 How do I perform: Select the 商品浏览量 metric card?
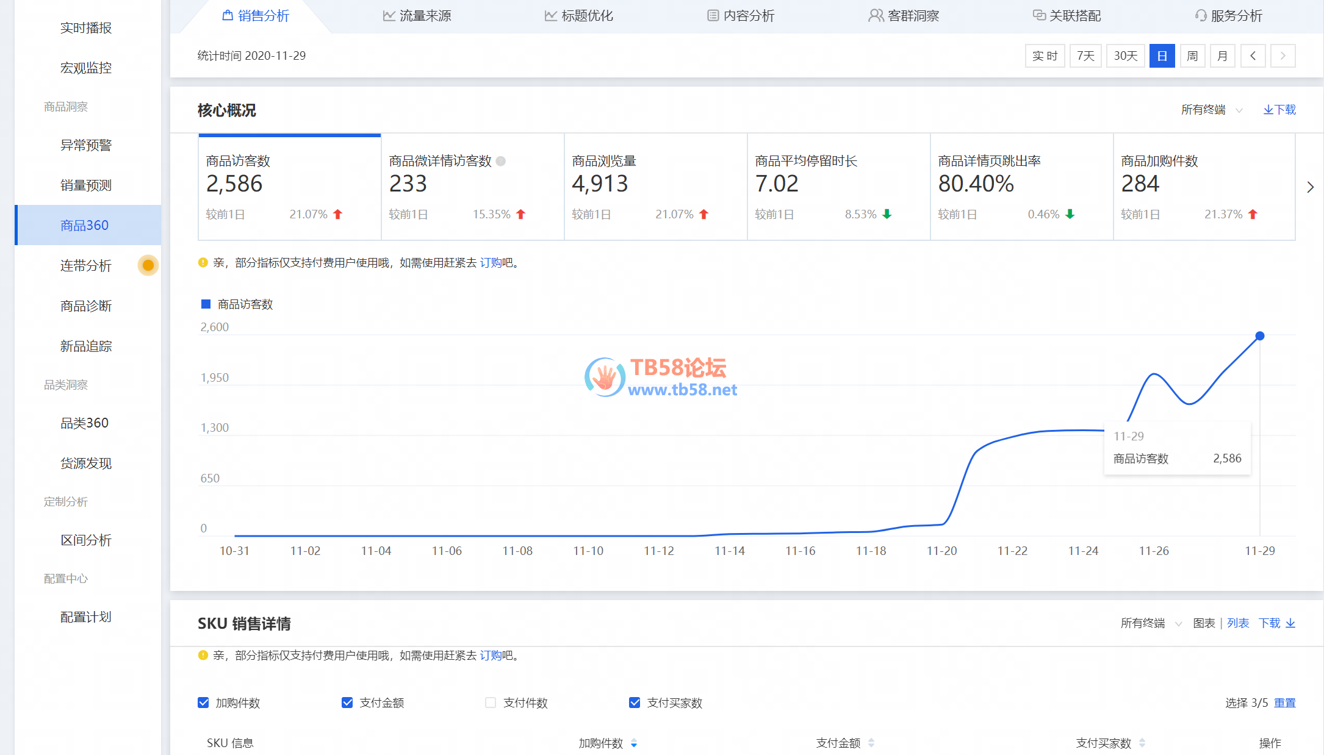click(x=655, y=187)
